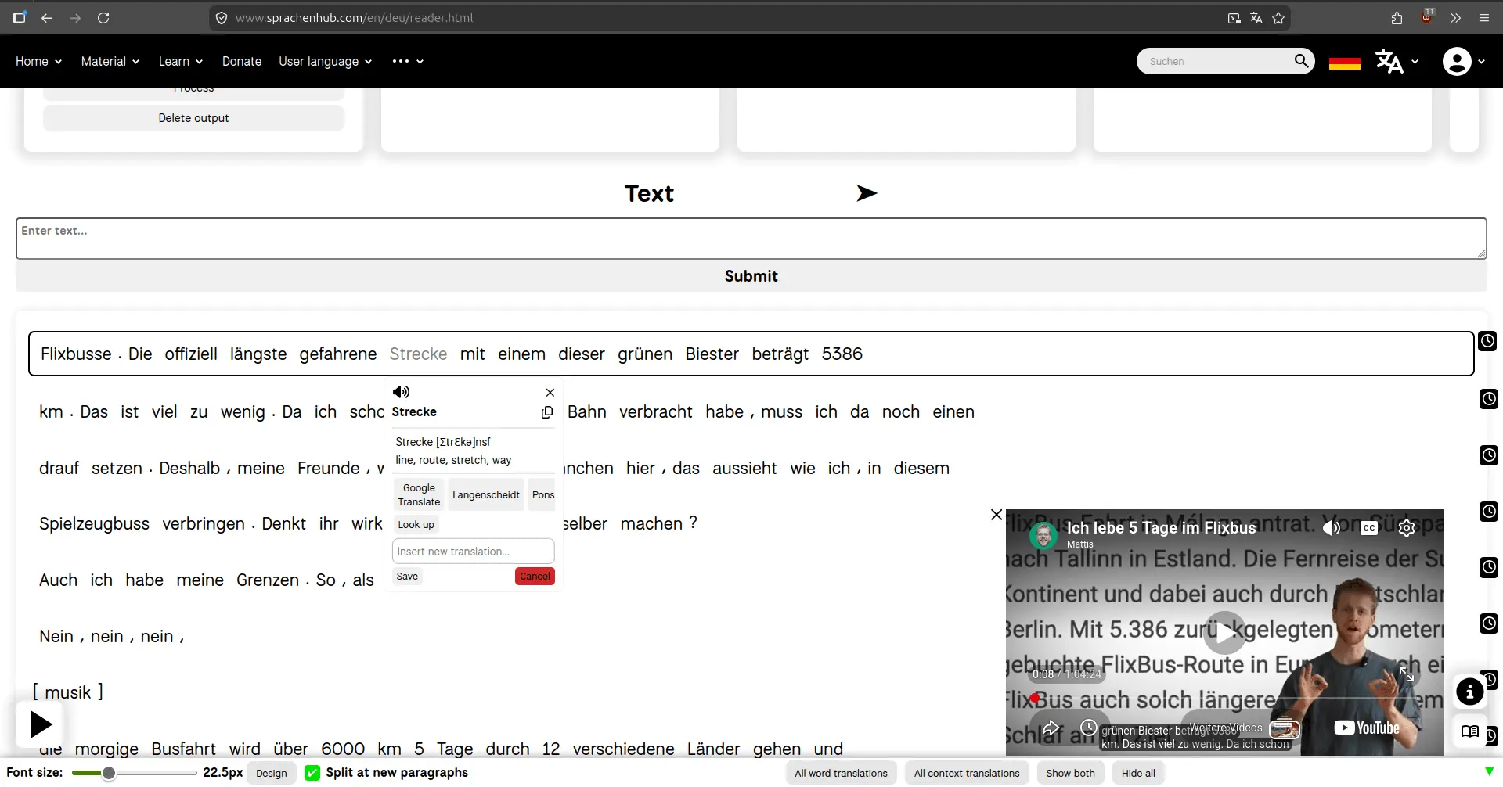The image size is (1503, 787).
Task: Bookmark this page with star icon
Action: (x=1278, y=18)
